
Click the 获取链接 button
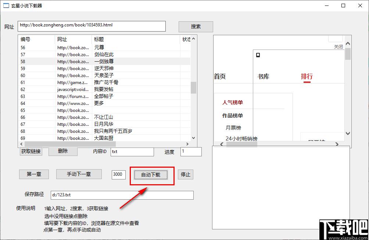coord(31,151)
